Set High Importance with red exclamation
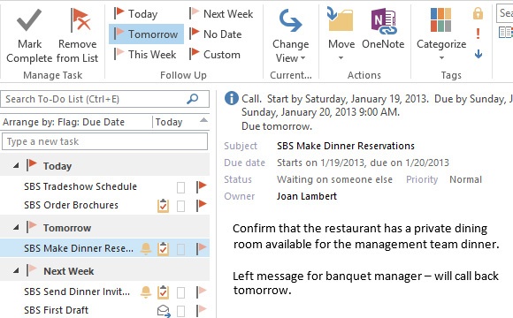Screen dimensions: 513x318 pyautogui.click(x=478, y=34)
